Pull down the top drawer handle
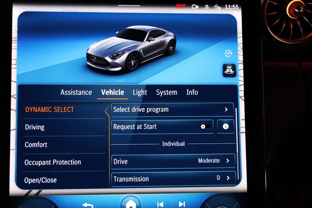Viewport: 312px width, 208px height. 129,5
